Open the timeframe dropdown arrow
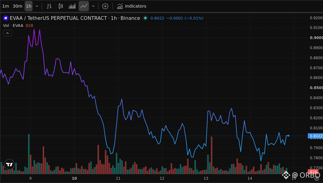 37,6
